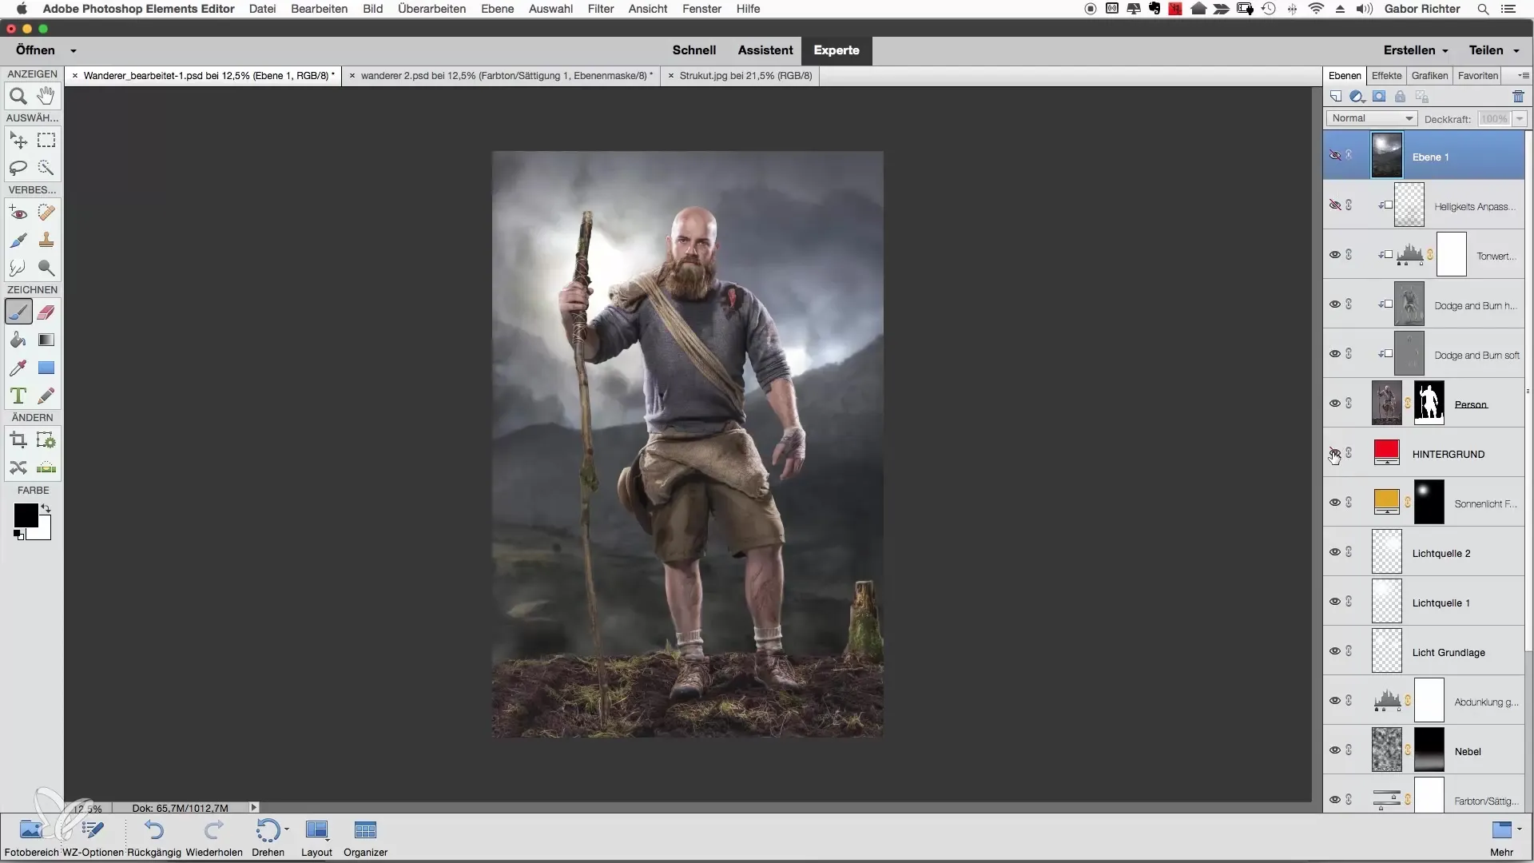This screenshot has width=1534, height=863.
Task: Toggle visibility of the Person layer
Action: pyautogui.click(x=1335, y=404)
